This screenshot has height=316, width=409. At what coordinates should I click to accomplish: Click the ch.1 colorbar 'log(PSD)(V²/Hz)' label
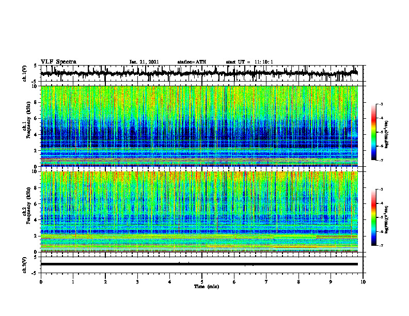coord(387,135)
